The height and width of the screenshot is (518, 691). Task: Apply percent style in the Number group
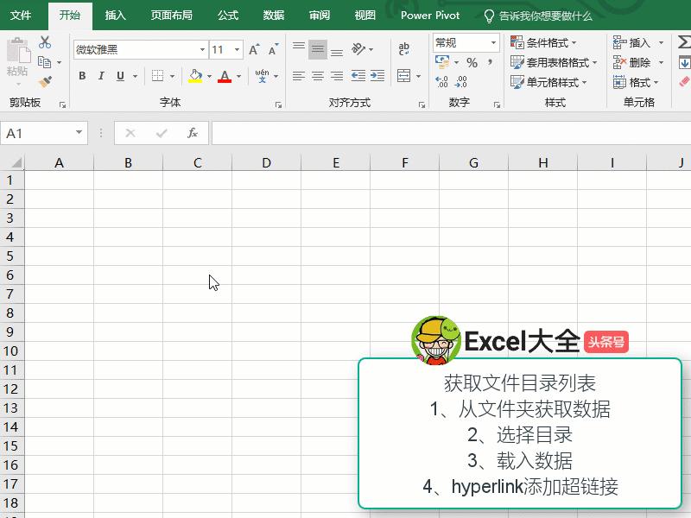click(471, 61)
